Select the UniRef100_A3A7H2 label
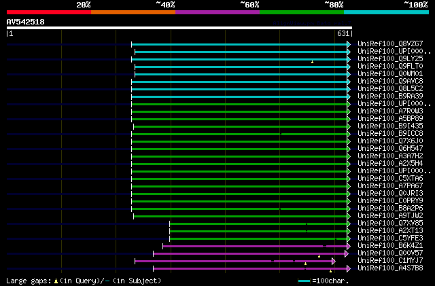 click(390, 156)
